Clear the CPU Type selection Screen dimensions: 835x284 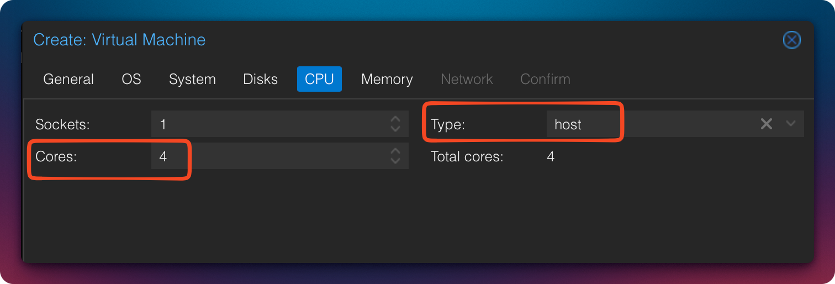pos(766,124)
